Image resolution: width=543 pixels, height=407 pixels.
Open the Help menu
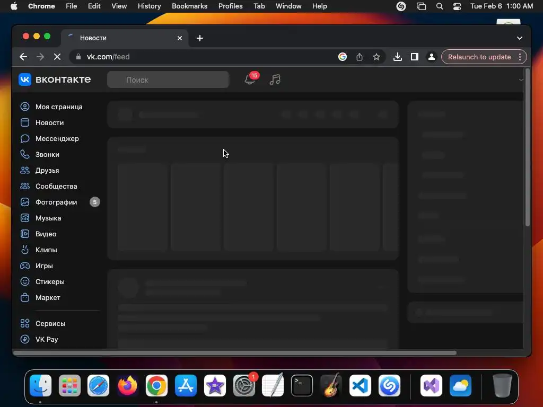pos(319,6)
